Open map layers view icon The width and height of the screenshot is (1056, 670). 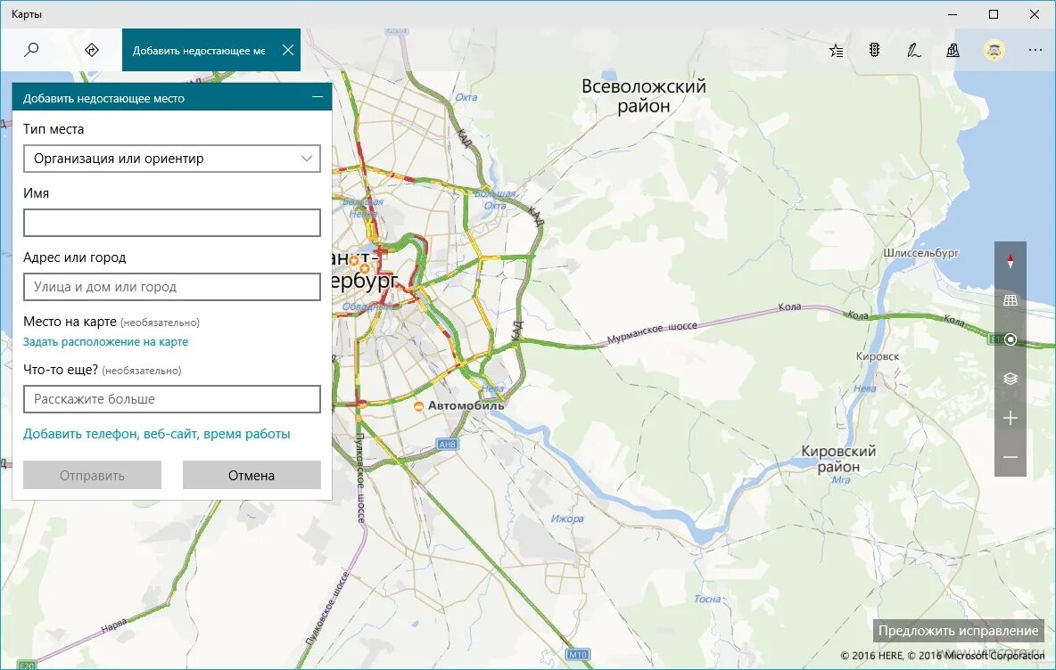pyautogui.click(x=1011, y=379)
